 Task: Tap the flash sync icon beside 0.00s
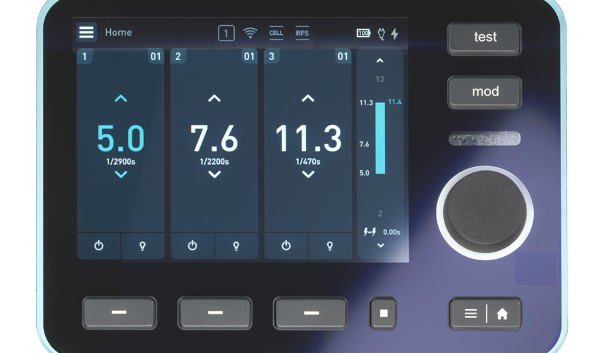point(369,232)
